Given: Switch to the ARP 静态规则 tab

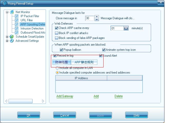Looking at the screenshot, I should [x=84, y=62].
